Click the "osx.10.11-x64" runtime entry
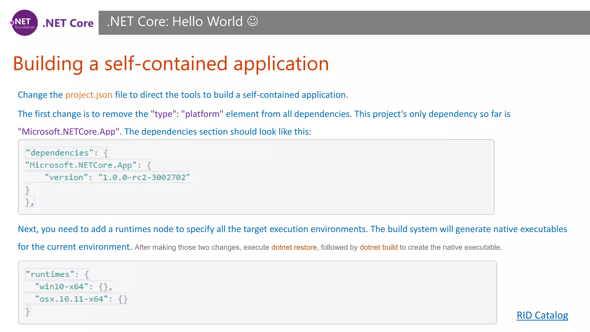This screenshot has width=590, height=332. (x=81, y=299)
